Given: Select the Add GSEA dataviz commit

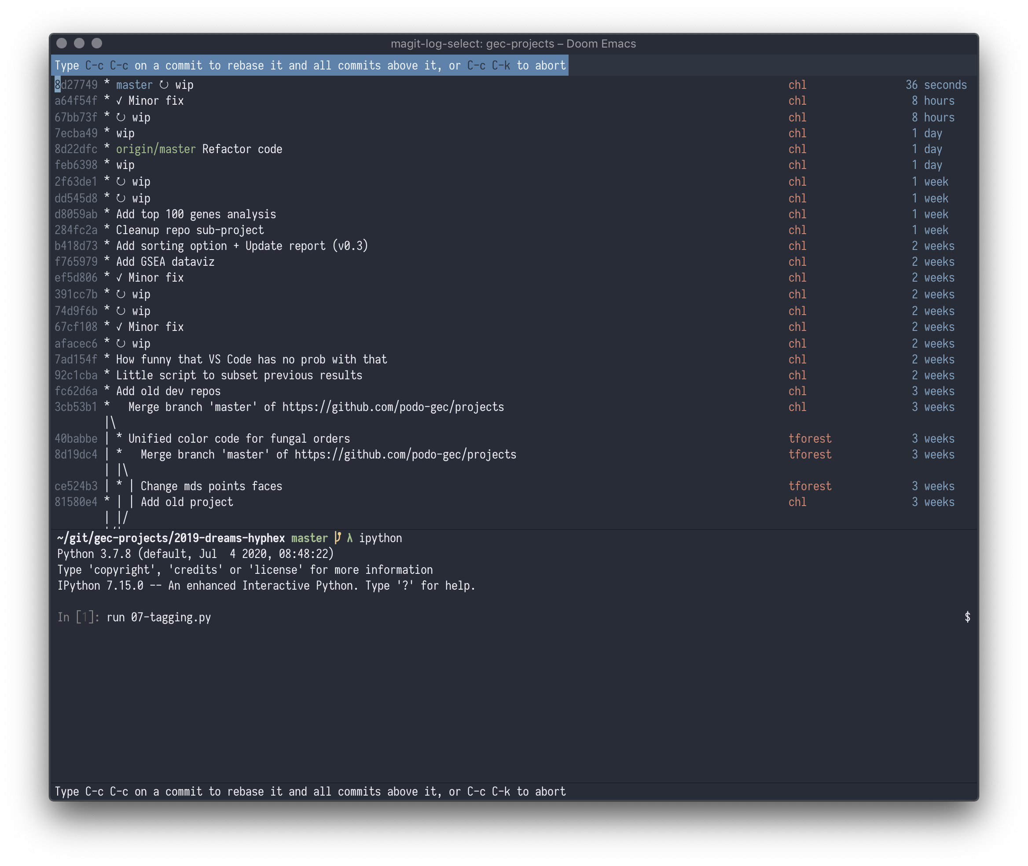Looking at the screenshot, I should point(165,262).
